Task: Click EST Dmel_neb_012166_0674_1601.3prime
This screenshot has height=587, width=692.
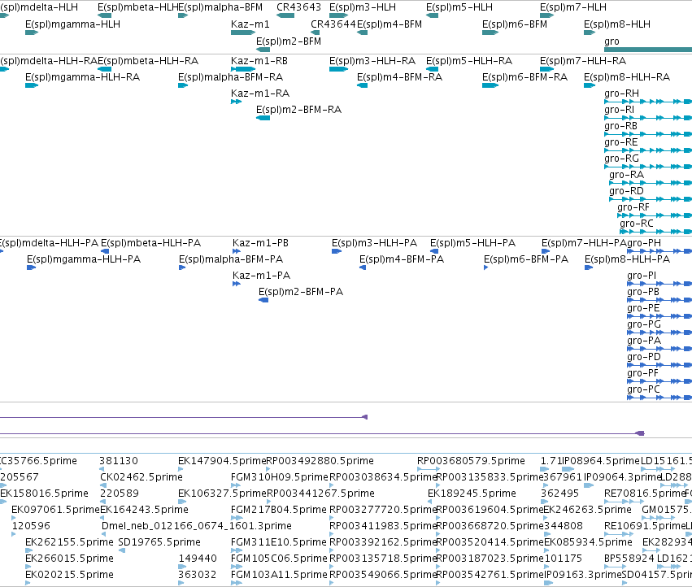Action: [x=197, y=526]
